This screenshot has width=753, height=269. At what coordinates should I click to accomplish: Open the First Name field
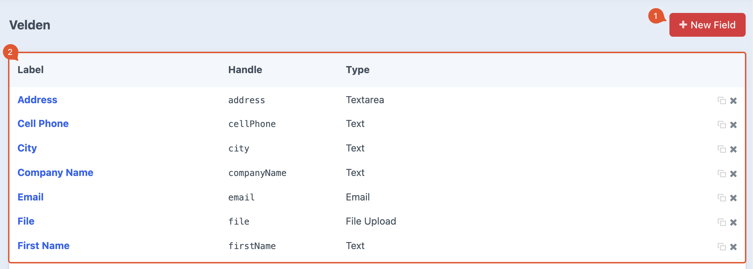[43, 246]
